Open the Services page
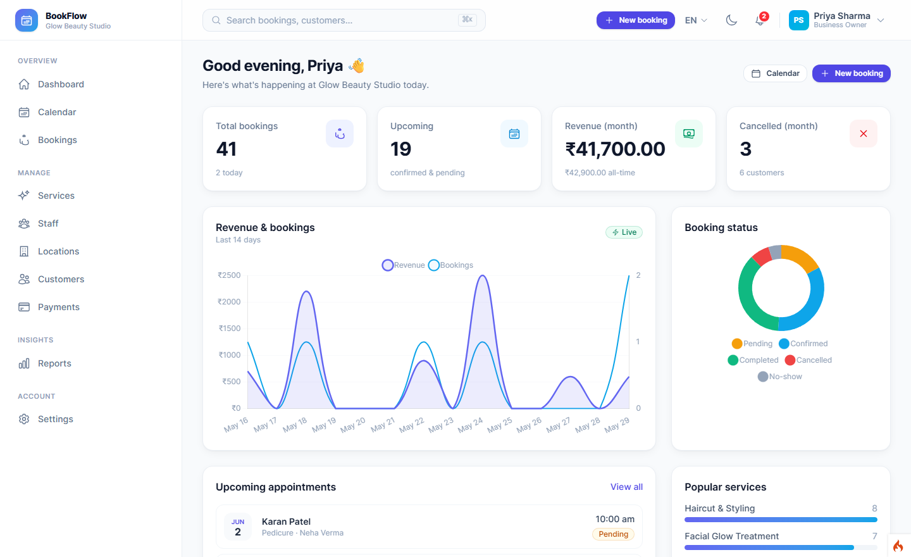 coord(91,196)
